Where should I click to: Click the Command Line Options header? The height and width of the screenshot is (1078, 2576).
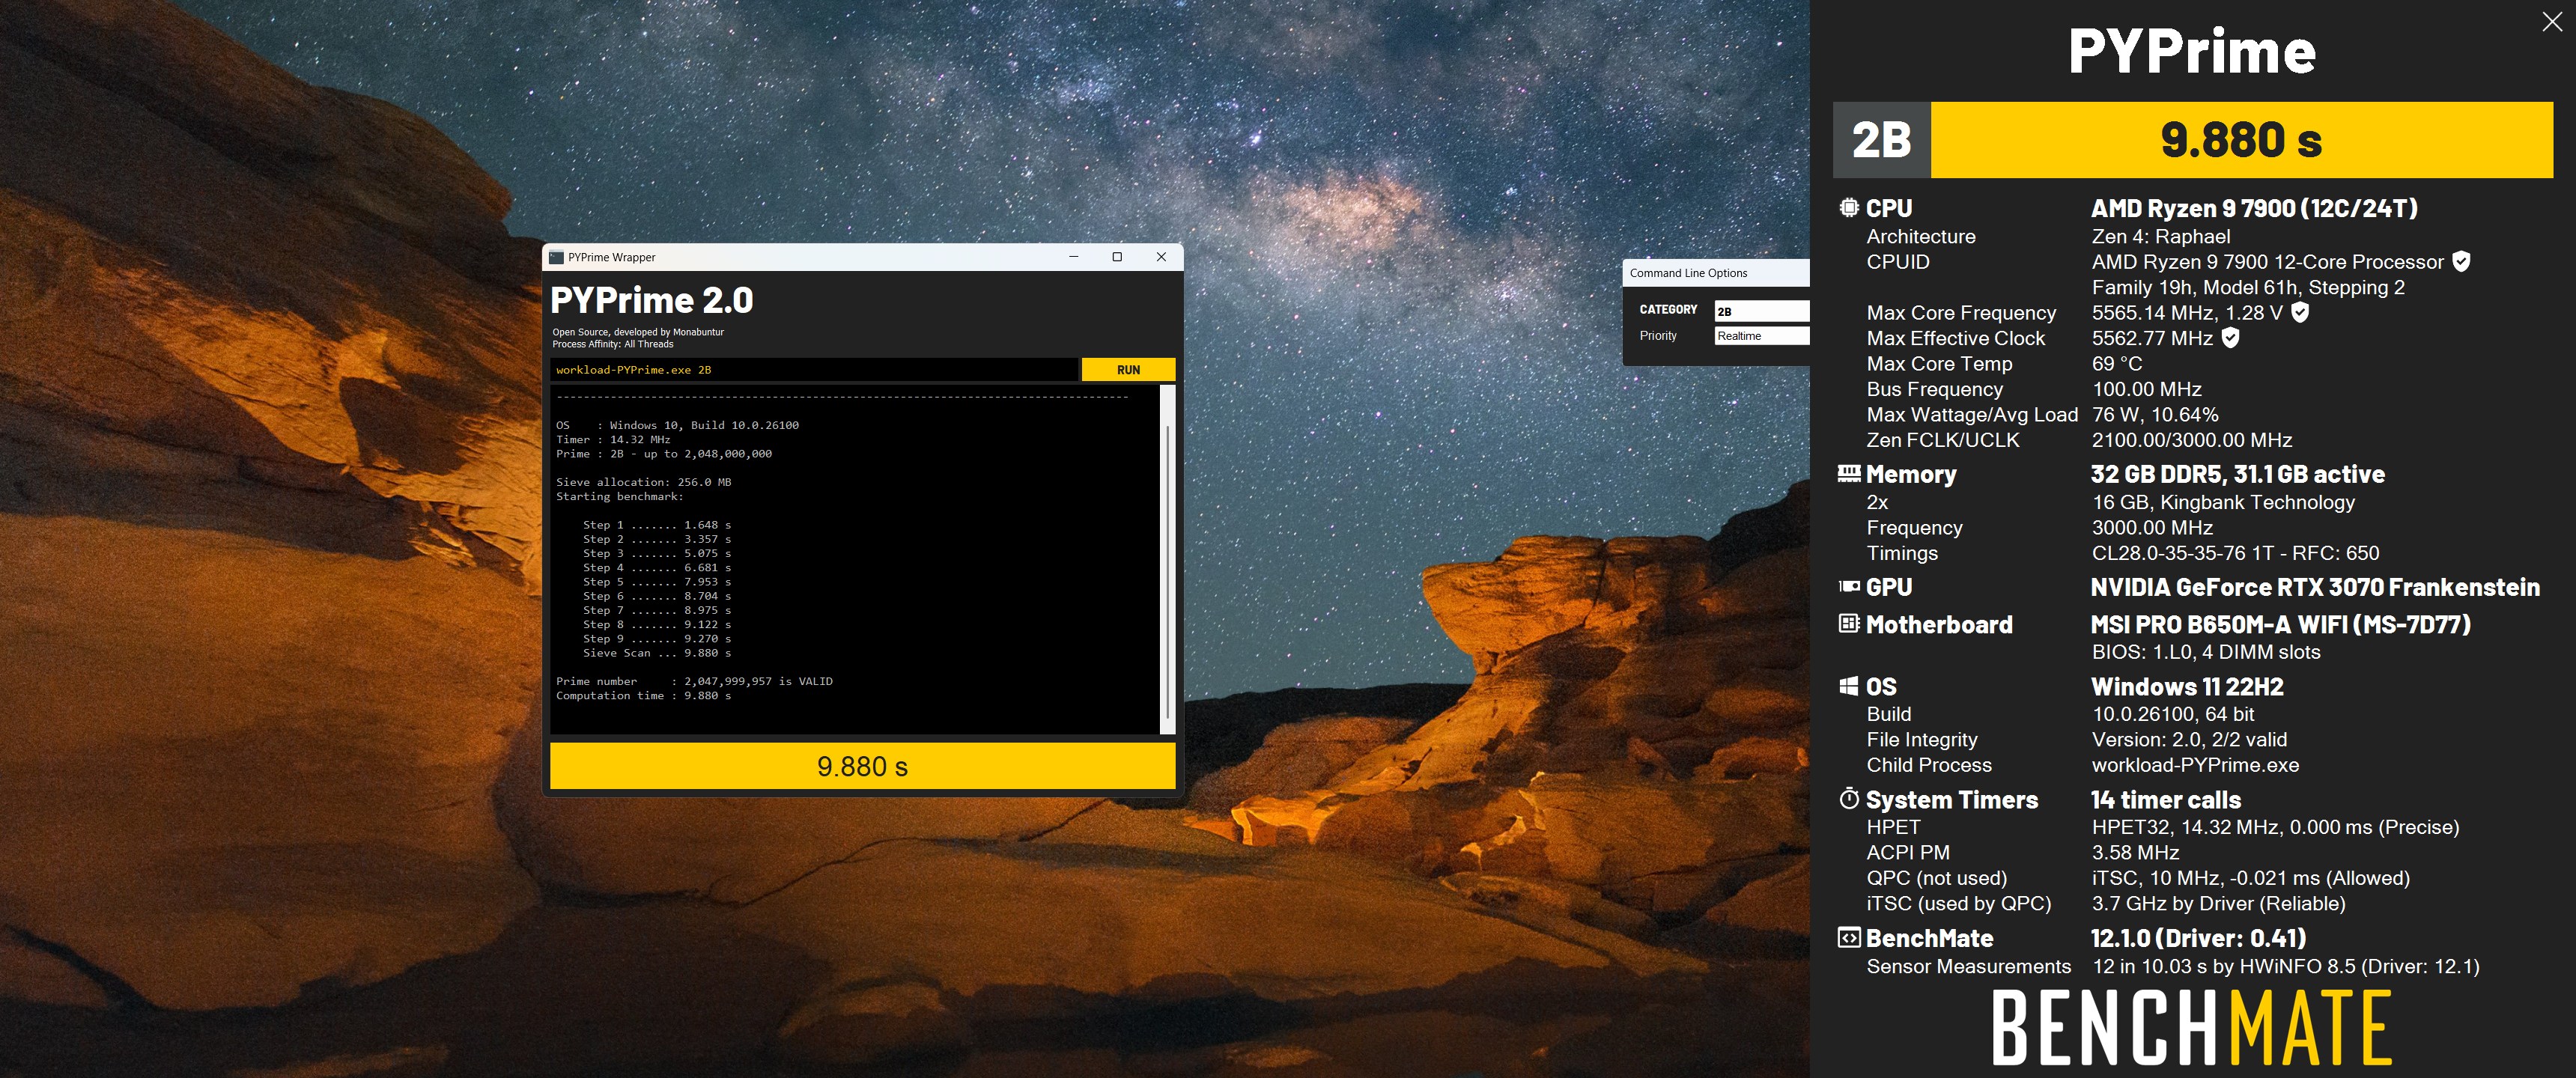point(1688,273)
